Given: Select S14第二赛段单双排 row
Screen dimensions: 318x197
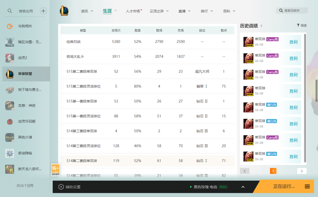Looking at the screenshot, I should (x=148, y=161).
